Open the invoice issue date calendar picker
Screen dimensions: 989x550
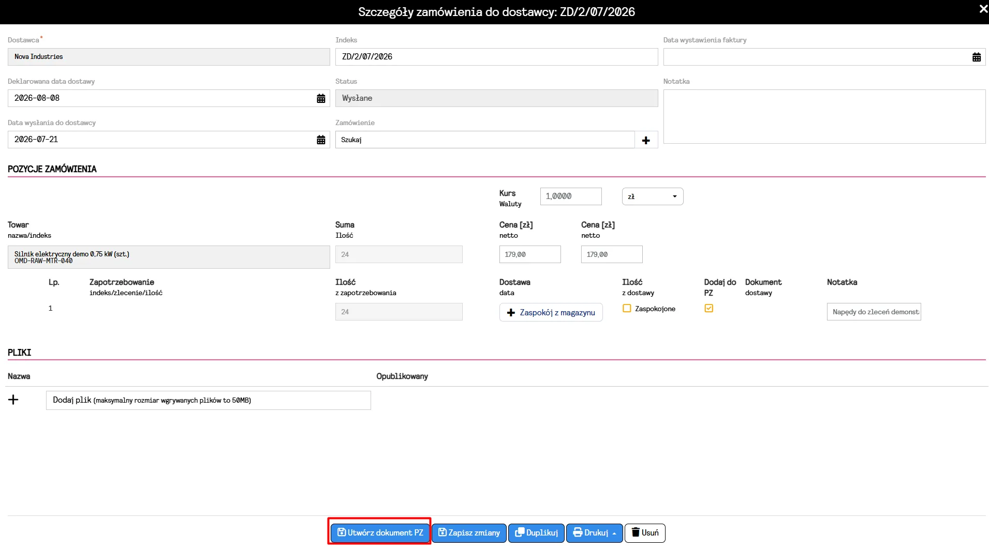(976, 57)
